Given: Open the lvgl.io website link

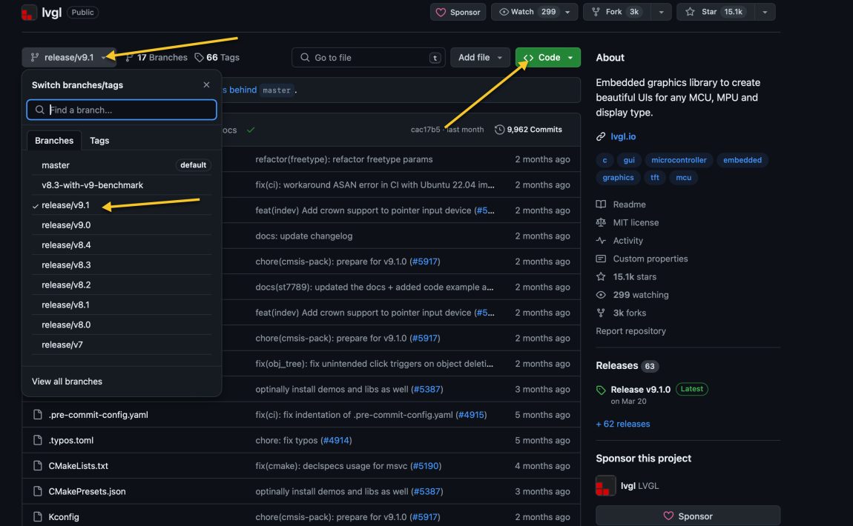Looking at the screenshot, I should tap(622, 136).
